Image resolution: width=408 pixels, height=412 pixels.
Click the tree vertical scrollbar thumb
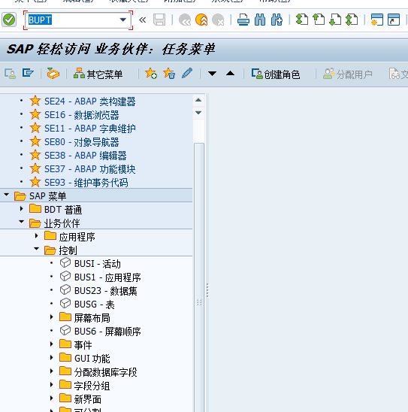pos(199,277)
